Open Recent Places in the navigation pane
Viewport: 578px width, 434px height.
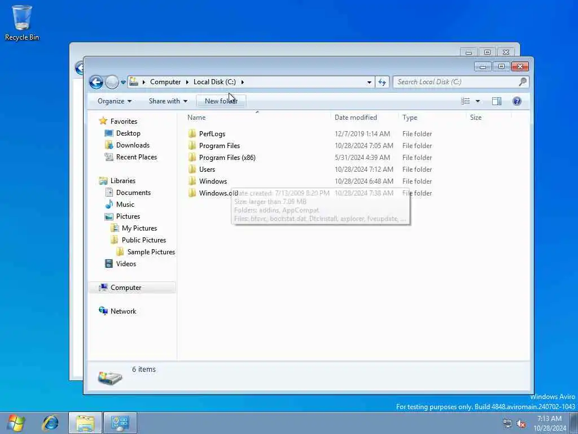(137, 157)
